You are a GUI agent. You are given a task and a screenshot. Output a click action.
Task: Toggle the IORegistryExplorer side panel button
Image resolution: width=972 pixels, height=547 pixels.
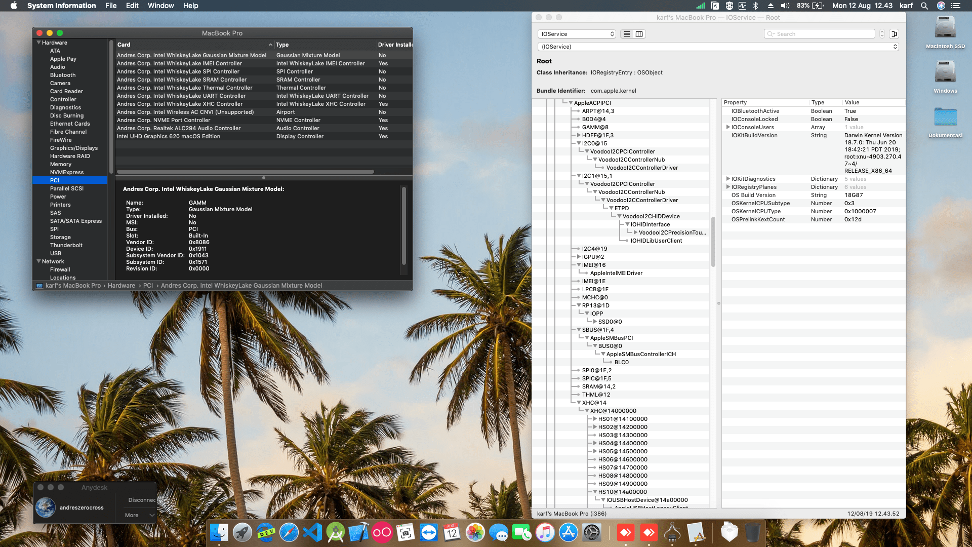(x=894, y=34)
